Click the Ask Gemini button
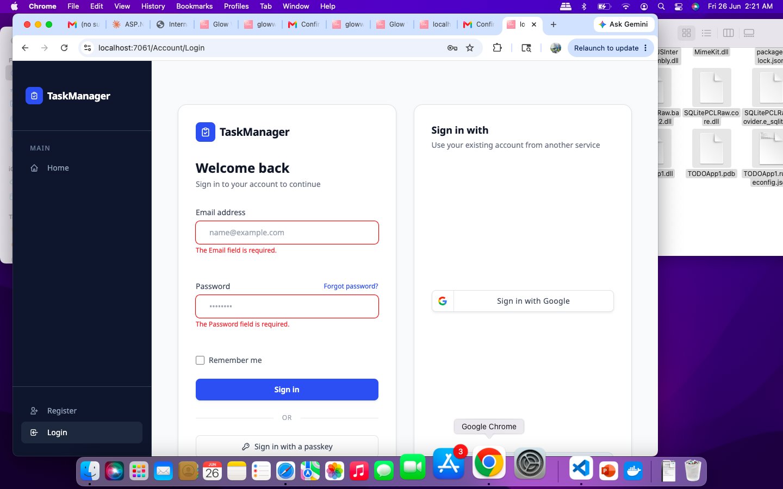This screenshot has width=783, height=489. coord(623,24)
